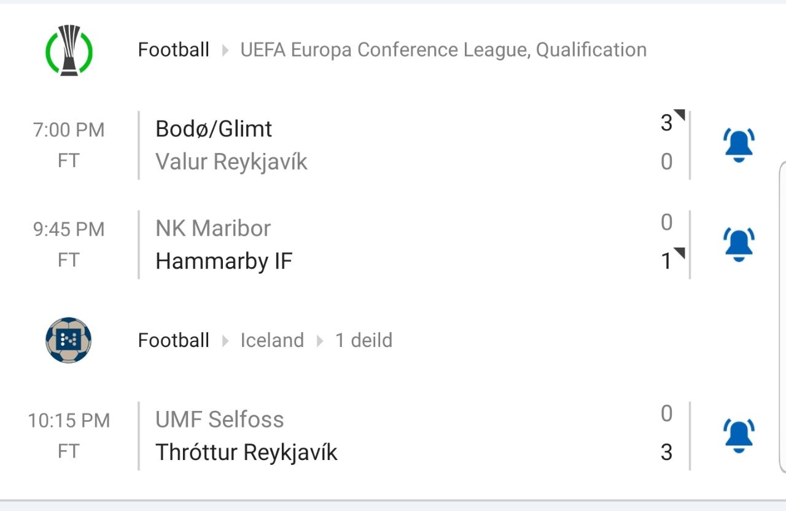Toggle notification bell for NK Maribor match
The image size is (786, 511).
[739, 244]
